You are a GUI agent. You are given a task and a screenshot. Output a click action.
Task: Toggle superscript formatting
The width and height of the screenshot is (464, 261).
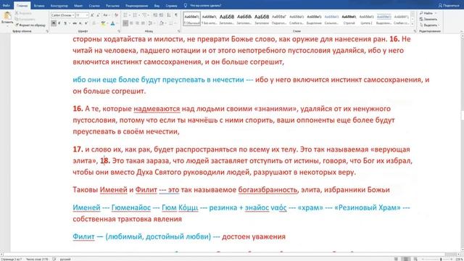86,23
